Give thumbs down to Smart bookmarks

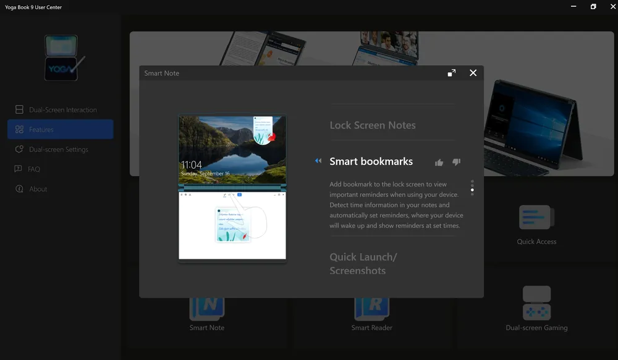coord(457,162)
